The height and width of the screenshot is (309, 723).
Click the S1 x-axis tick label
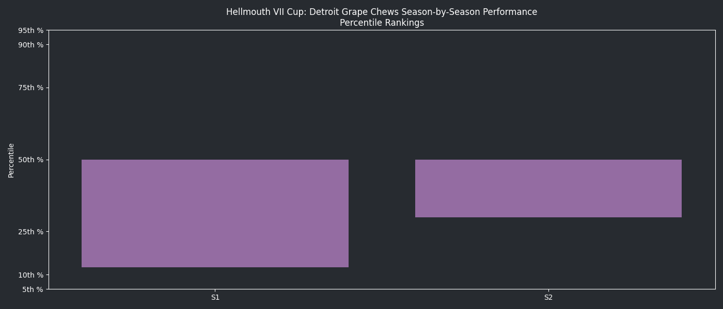coord(215,297)
